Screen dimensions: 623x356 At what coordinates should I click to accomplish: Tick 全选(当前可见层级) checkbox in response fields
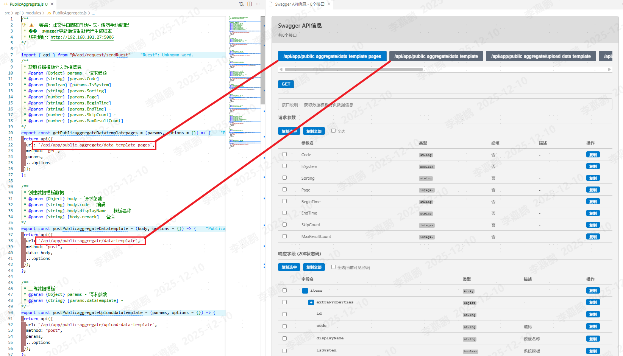click(333, 267)
